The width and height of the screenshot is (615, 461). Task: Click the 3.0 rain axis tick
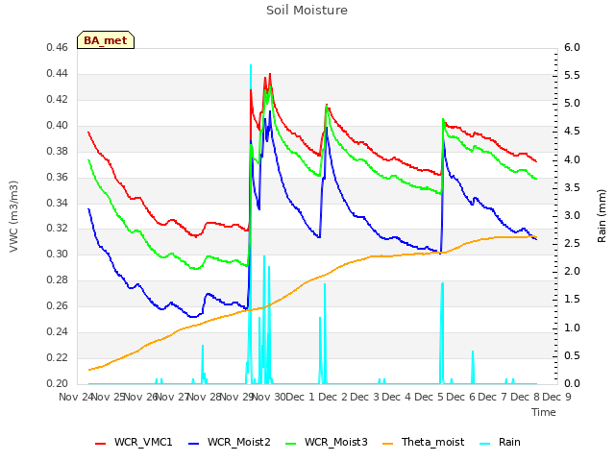(x=572, y=215)
